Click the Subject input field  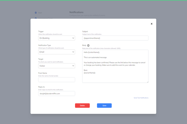coord(115,38)
